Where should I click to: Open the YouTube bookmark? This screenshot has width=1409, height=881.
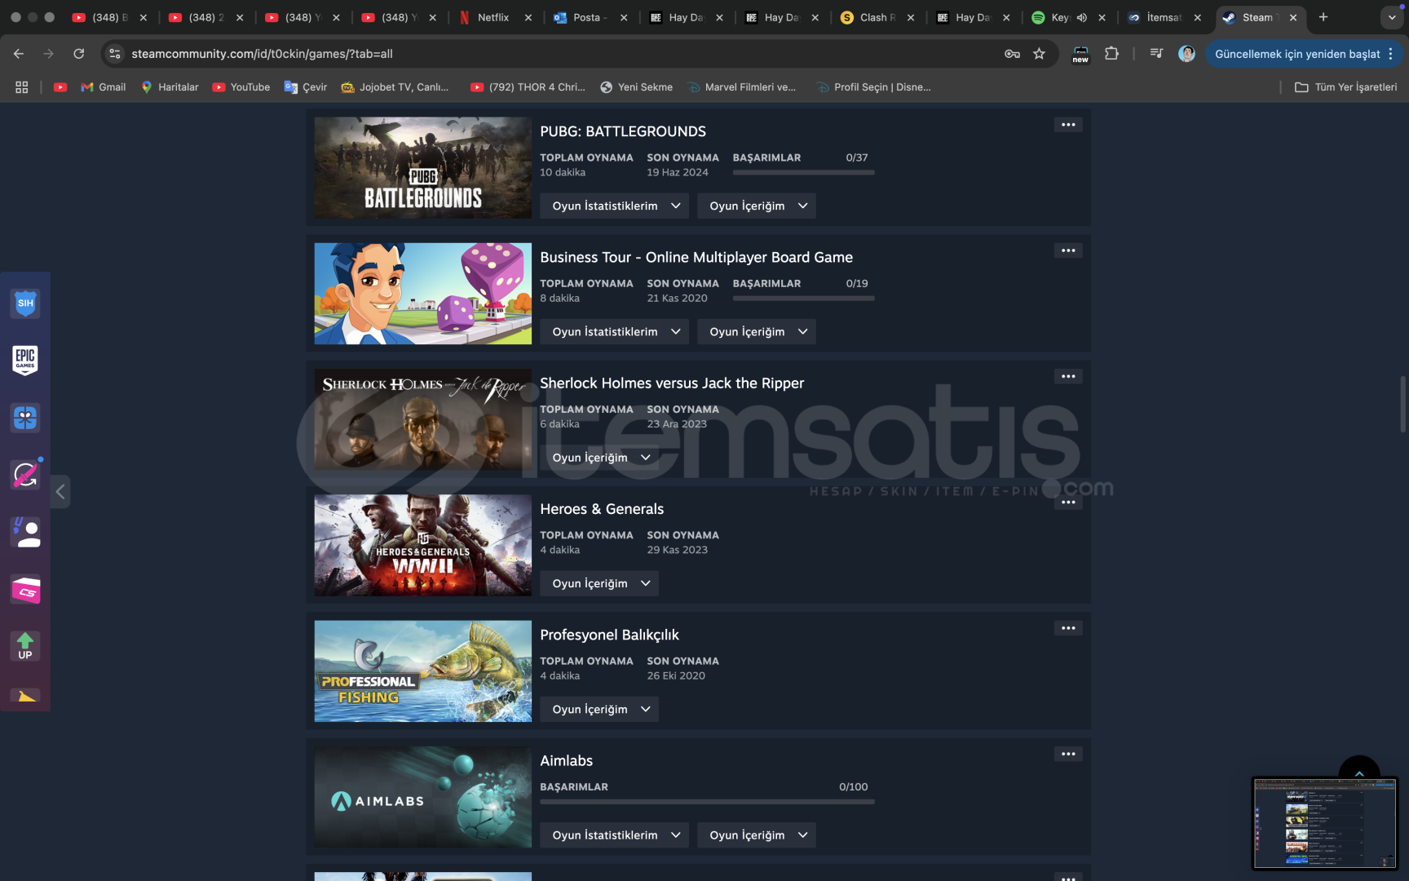tap(241, 87)
